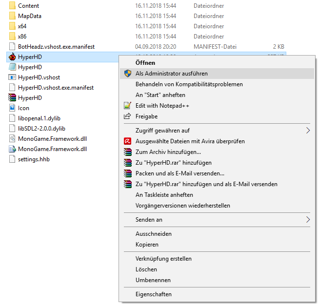This screenshot has height=305, width=318.
Task: Select Als Administrator ausführen
Action: pos(217,74)
